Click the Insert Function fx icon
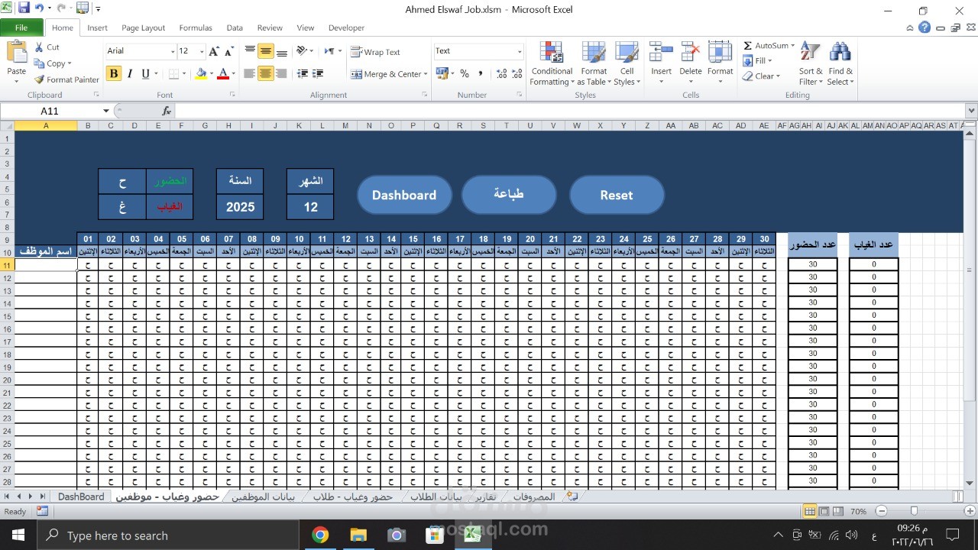 coord(167,111)
